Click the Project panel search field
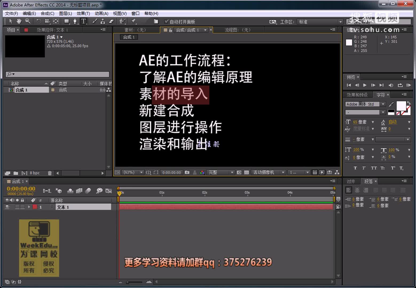Viewport: 416px width, 288px height. pyautogui.click(x=57, y=74)
